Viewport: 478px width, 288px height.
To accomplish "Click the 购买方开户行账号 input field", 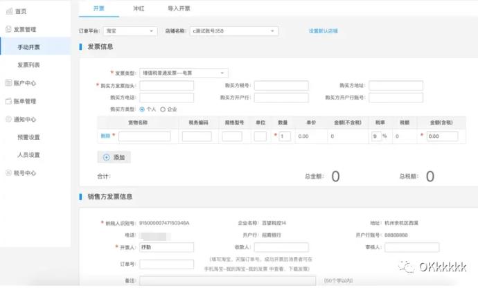I will (396, 98).
